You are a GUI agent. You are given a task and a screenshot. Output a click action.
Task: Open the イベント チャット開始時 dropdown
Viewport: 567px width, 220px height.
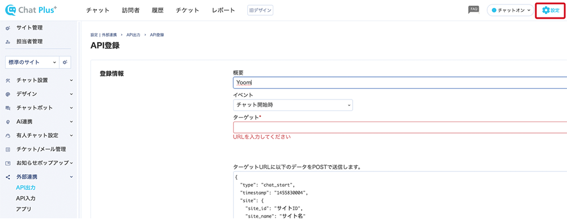tap(293, 105)
